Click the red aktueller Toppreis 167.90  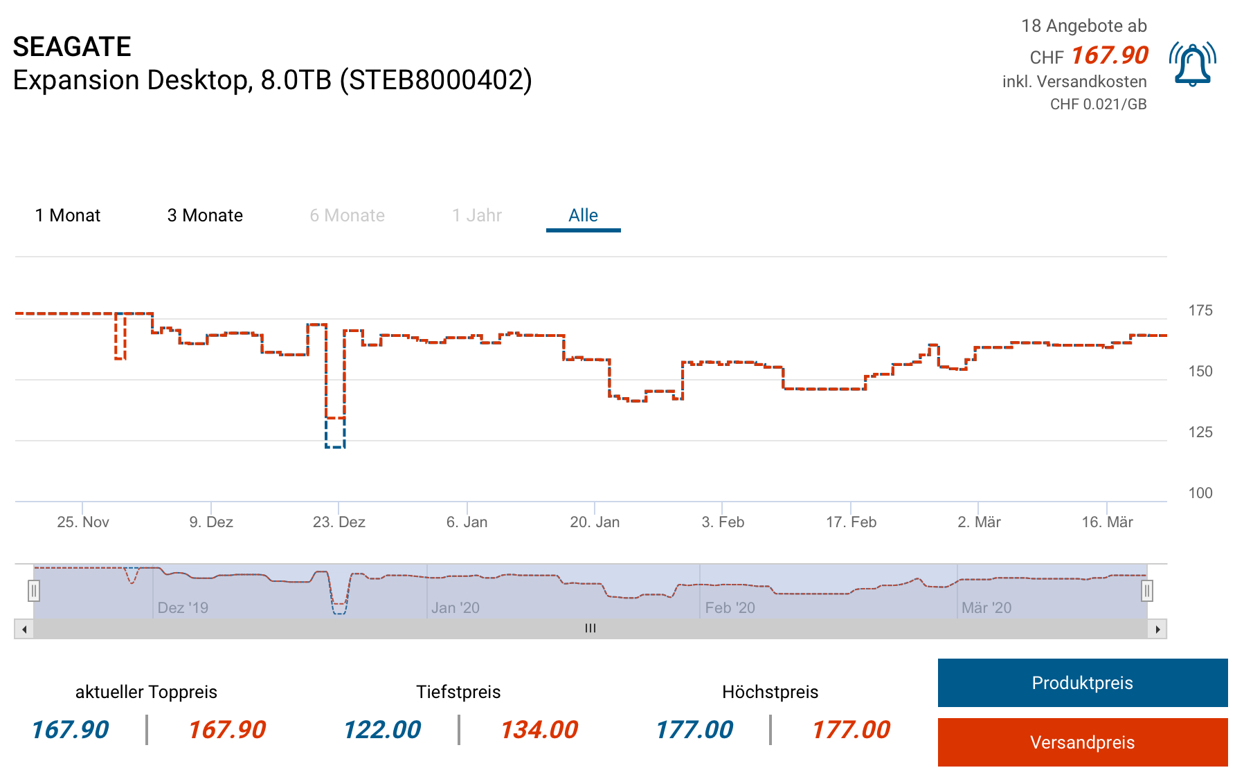click(x=227, y=729)
